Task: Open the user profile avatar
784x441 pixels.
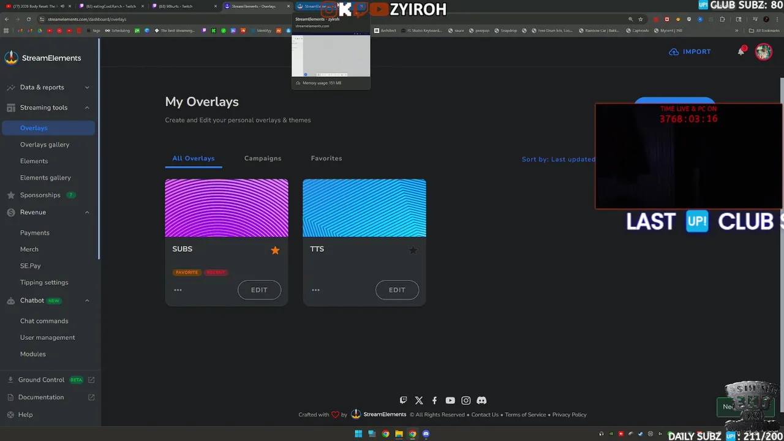Action: (763, 51)
